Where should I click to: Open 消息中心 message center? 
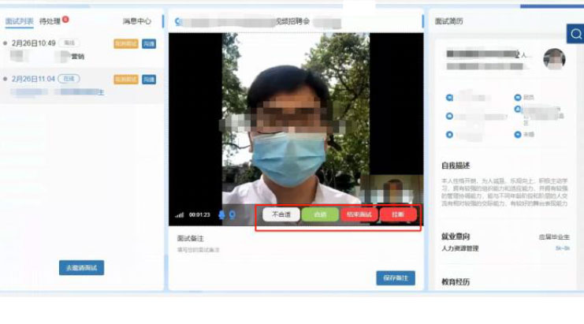pos(137,21)
